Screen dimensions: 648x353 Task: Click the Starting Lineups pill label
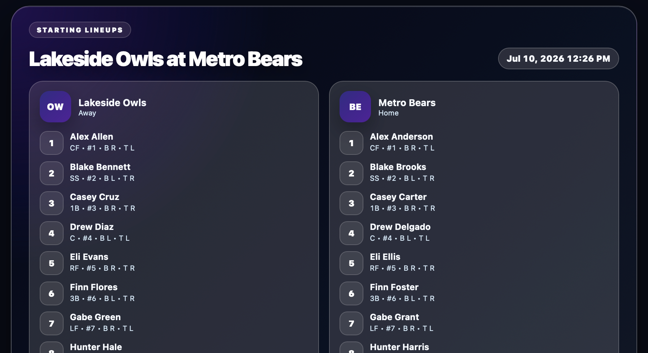click(x=80, y=30)
